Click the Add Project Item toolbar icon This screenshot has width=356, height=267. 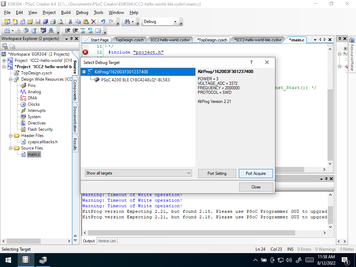(34, 31)
